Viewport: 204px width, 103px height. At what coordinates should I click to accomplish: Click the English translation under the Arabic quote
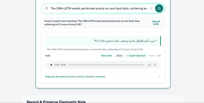(95, 49)
